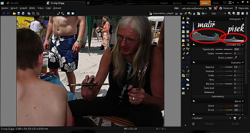The width and height of the screenshot is (250, 133).
Task: Pick the Ruční vyvážení eyedropper
Action: click(235, 58)
